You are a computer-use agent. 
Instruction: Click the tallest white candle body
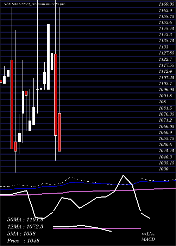[x=48, y=57]
